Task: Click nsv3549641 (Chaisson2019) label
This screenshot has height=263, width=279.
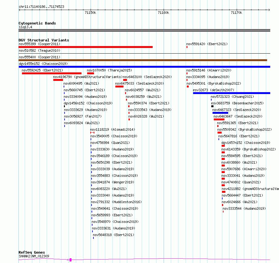Action: (115, 208)
